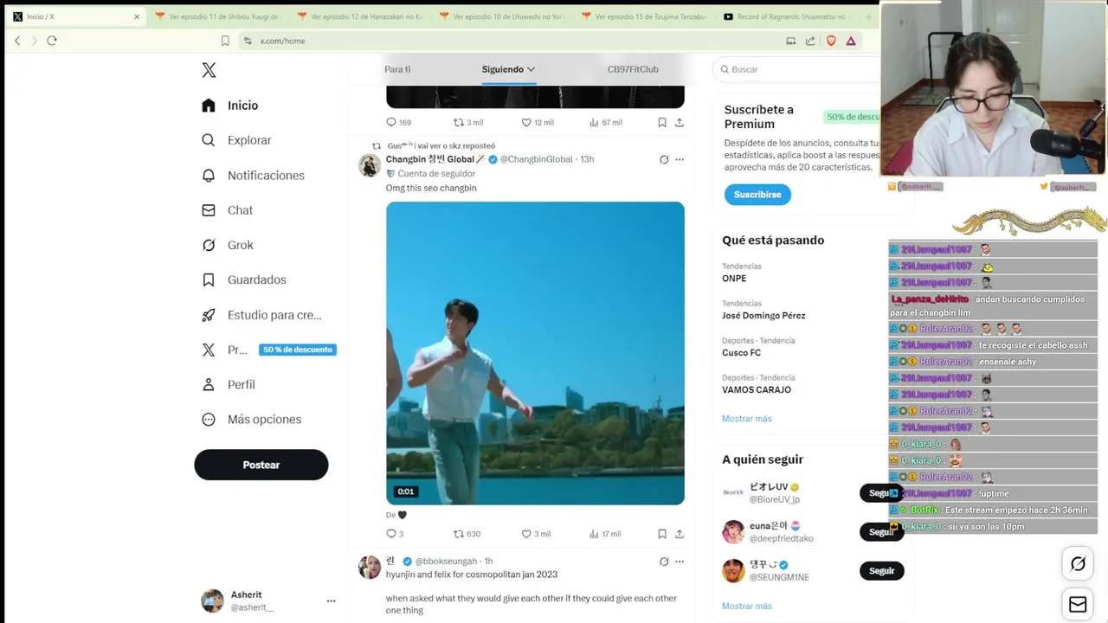Image resolution: width=1108 pixels, height=623 pixels.
Task: Play the Changbin video thumbnail
Action: [535, 353]
